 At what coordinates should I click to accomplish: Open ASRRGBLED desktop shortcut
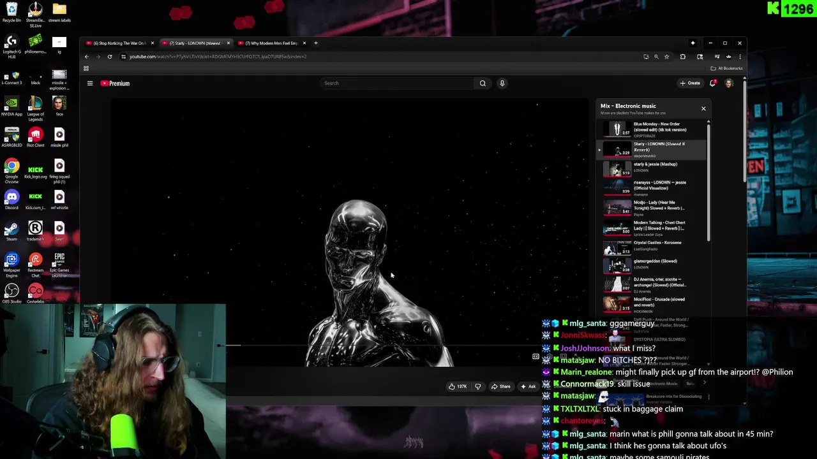11,138
